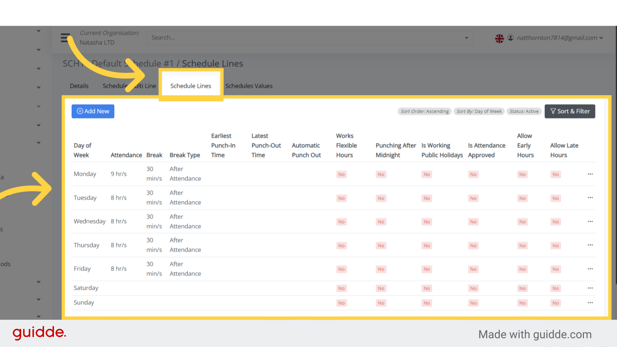Open row actions for Thursday

pos(590,245)
